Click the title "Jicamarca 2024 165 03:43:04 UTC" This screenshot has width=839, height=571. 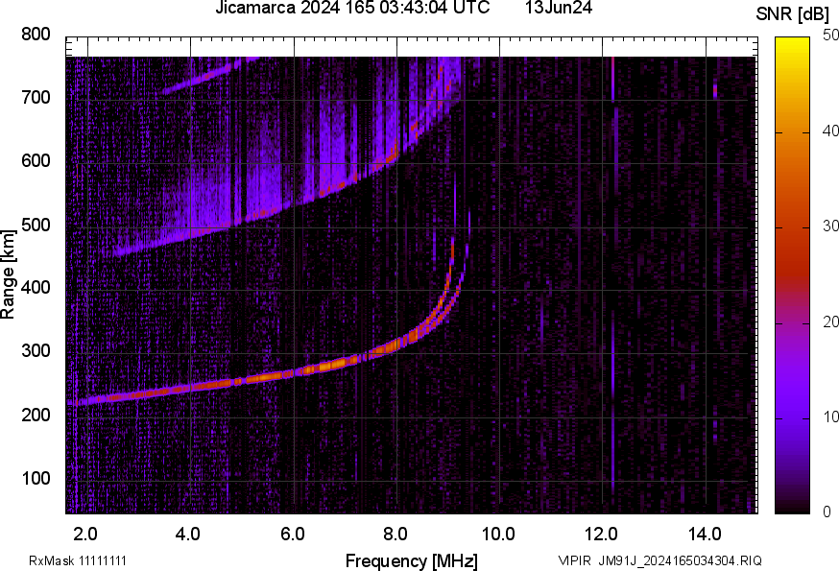pos(352,8)
